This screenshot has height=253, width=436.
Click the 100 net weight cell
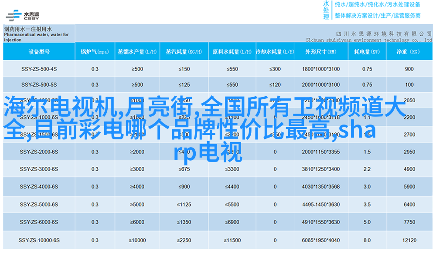click(x=409, y=85)
